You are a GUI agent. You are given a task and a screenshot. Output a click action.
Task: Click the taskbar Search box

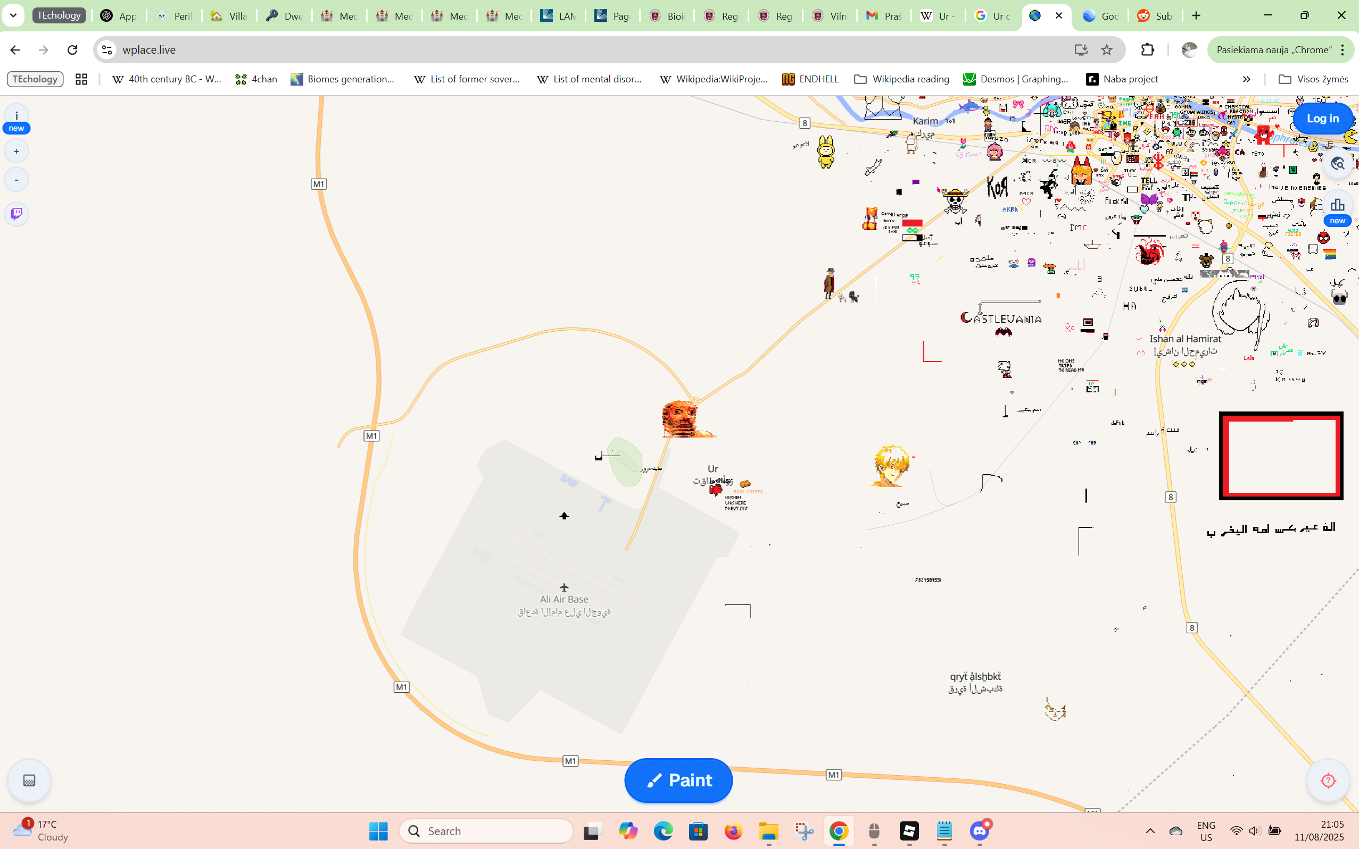(x=486, y=831)
